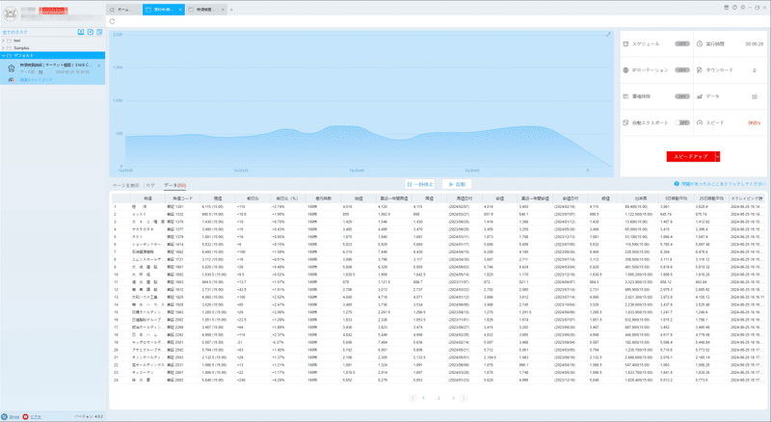
Task: Click the area chart graph
Action: point(361,104)
